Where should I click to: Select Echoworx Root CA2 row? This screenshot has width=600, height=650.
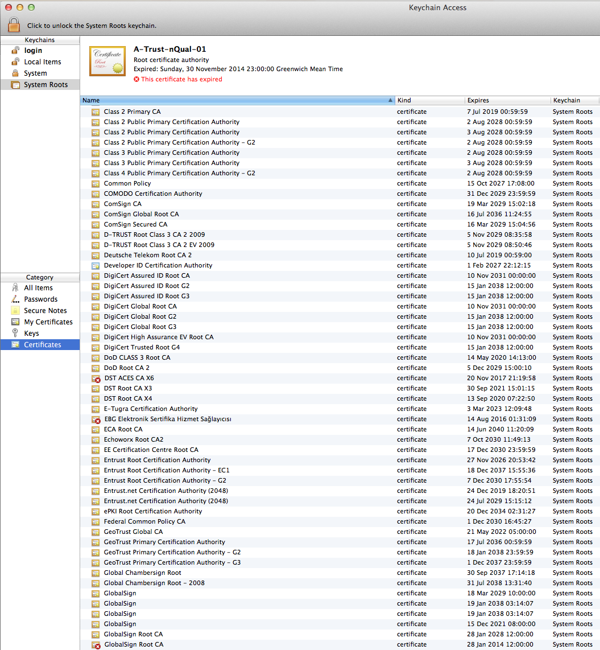pyautogui.click(x=340, y=440)
